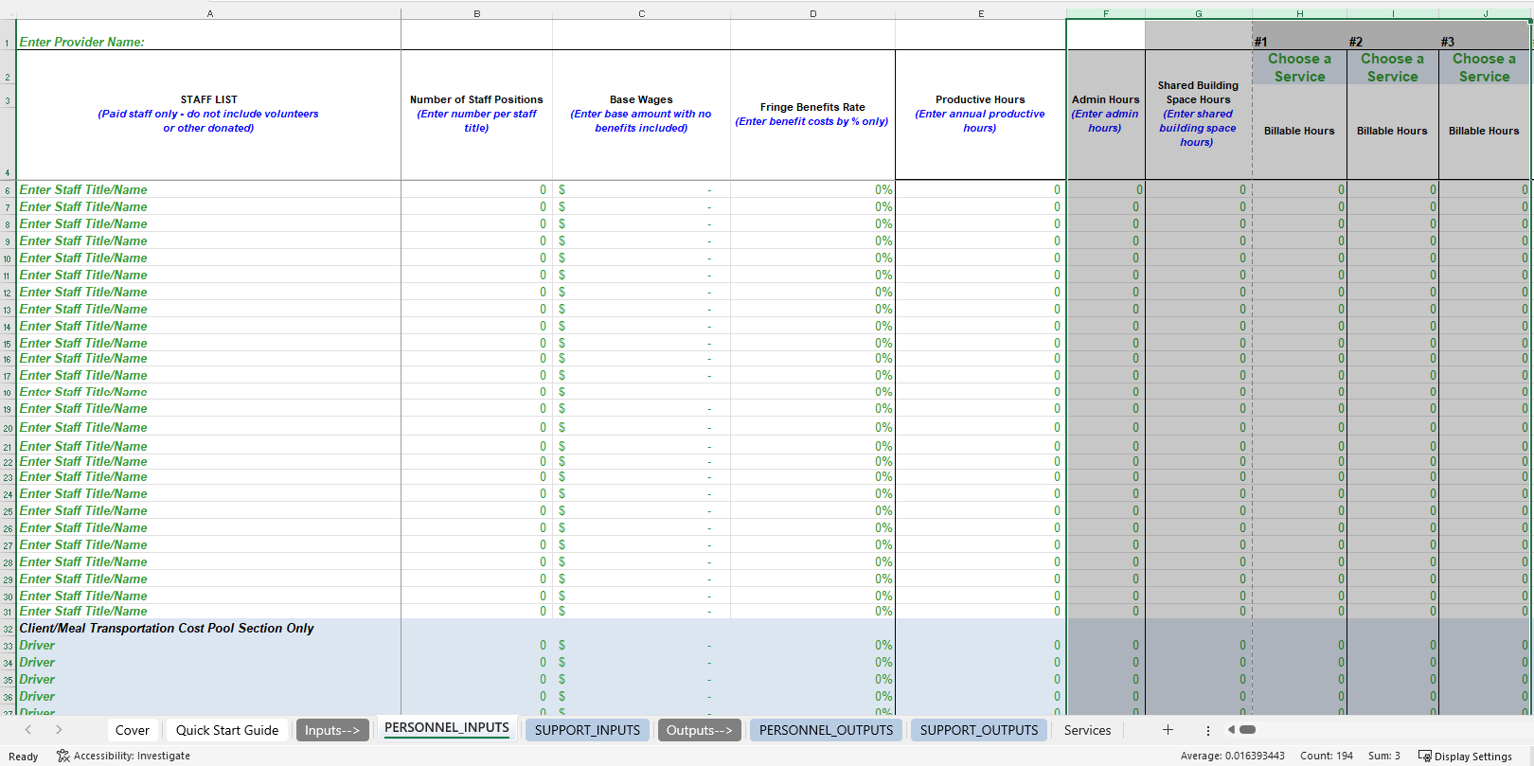Click Billable Hours header under #1
The width and height of the screenshot is (1534, 766).
[1299, 131]
